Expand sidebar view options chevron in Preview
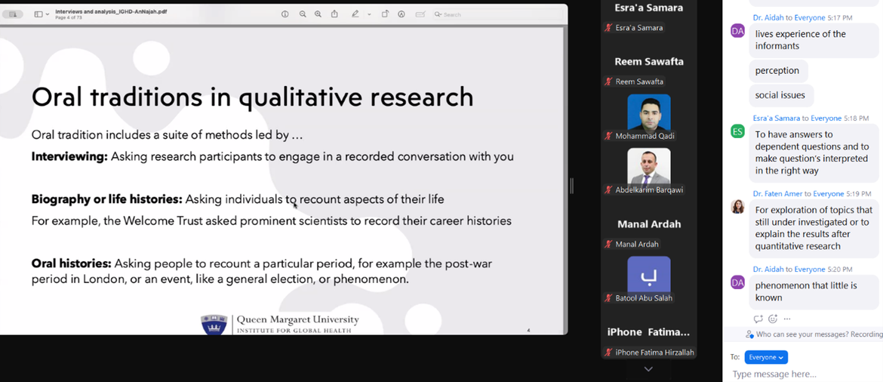This screenshot has height=382, width=883. pos(48,14)
